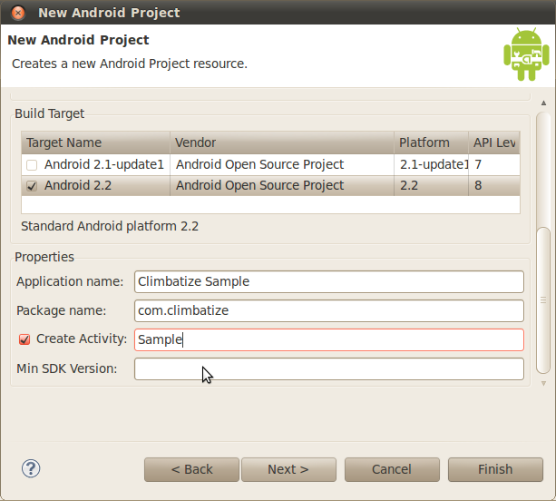This screenshot has width=556, height=501.
Task: Select the Android 2.2 row name
Action: pos(78,185)
